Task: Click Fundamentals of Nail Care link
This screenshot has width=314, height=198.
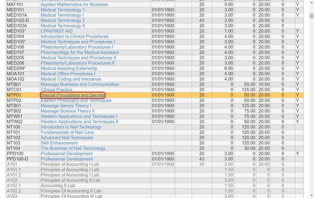Action: [x=67, y=132]
